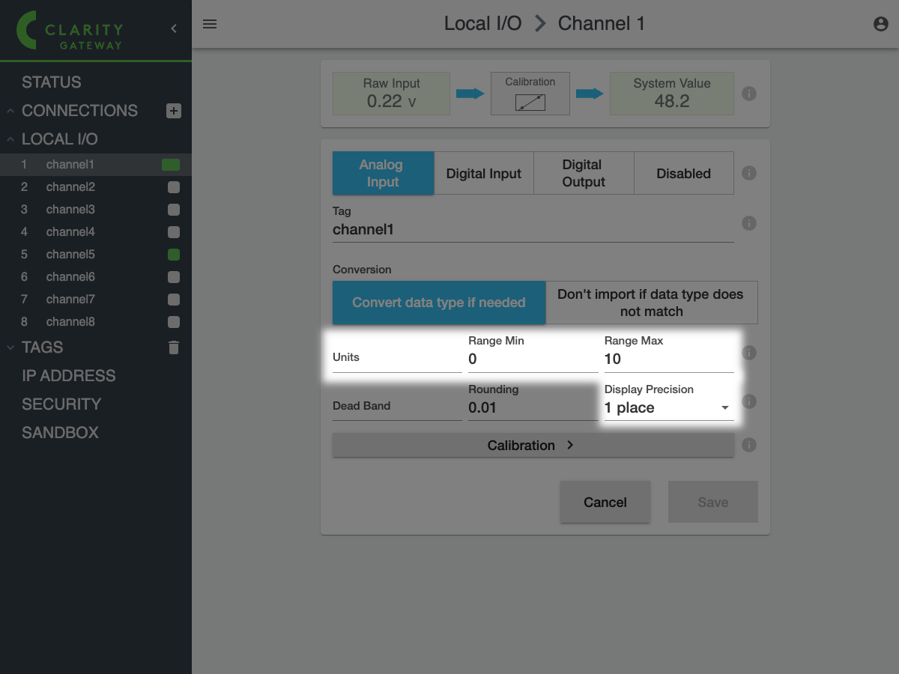Click info icon beside System Value
The width and height of the screenshot is (899, 674).
748,94
